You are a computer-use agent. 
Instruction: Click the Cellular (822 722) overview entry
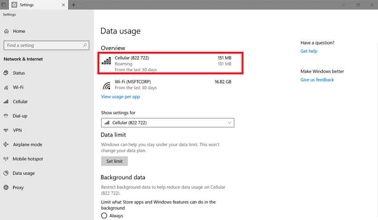point(170,63)
